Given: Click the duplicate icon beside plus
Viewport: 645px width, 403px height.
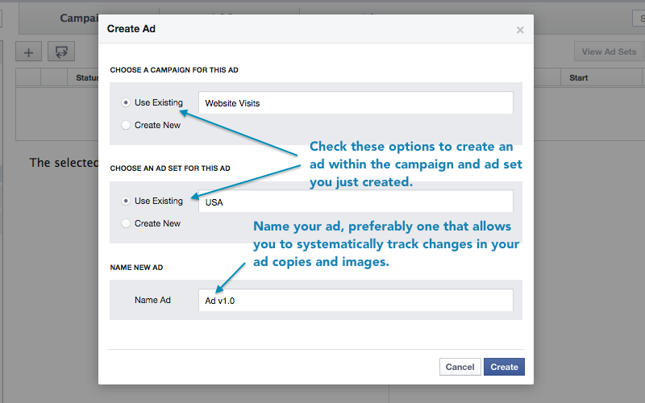Looking at the screenshot, I should tap(60, 52).
